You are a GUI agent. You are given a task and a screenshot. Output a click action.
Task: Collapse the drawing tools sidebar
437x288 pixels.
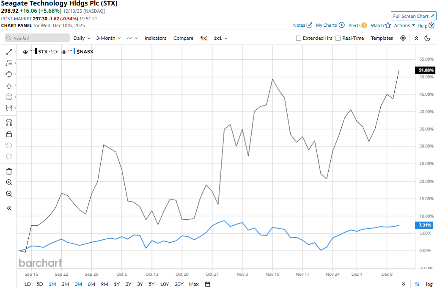[9, 208]
